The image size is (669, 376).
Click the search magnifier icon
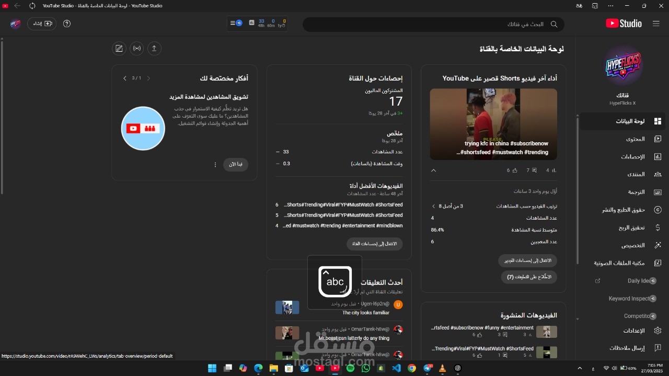point(554,24)
